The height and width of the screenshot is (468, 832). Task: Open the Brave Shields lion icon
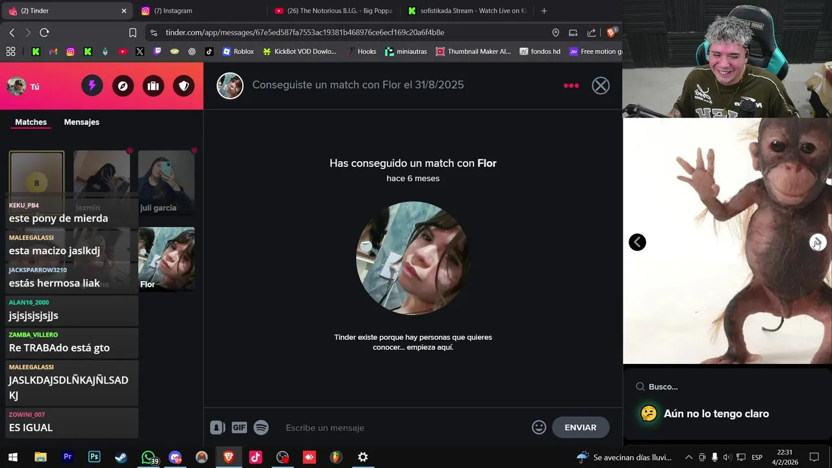click(612, 32)
